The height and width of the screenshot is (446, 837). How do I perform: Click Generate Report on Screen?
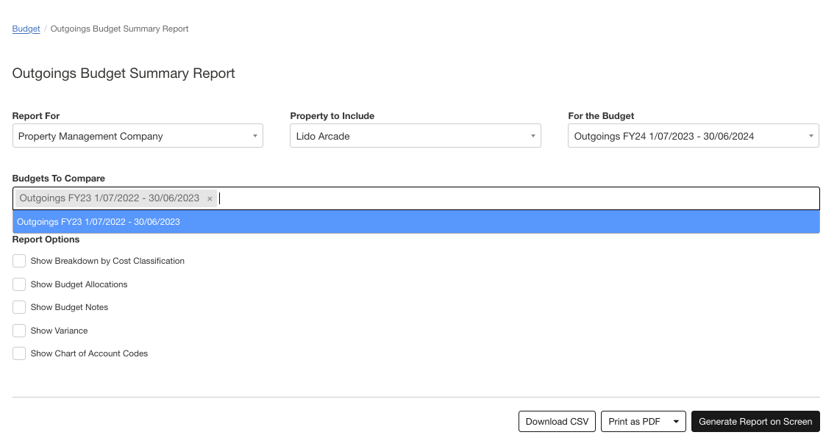[x=755, y=422]
